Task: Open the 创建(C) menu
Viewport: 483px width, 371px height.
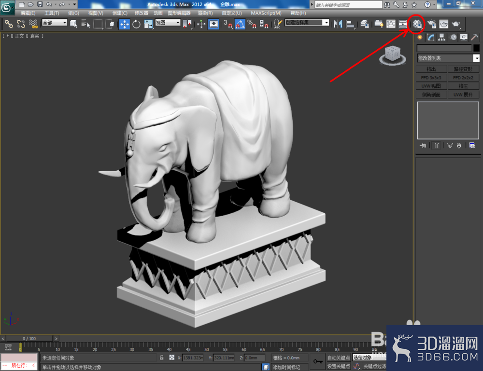Action: 119,13
